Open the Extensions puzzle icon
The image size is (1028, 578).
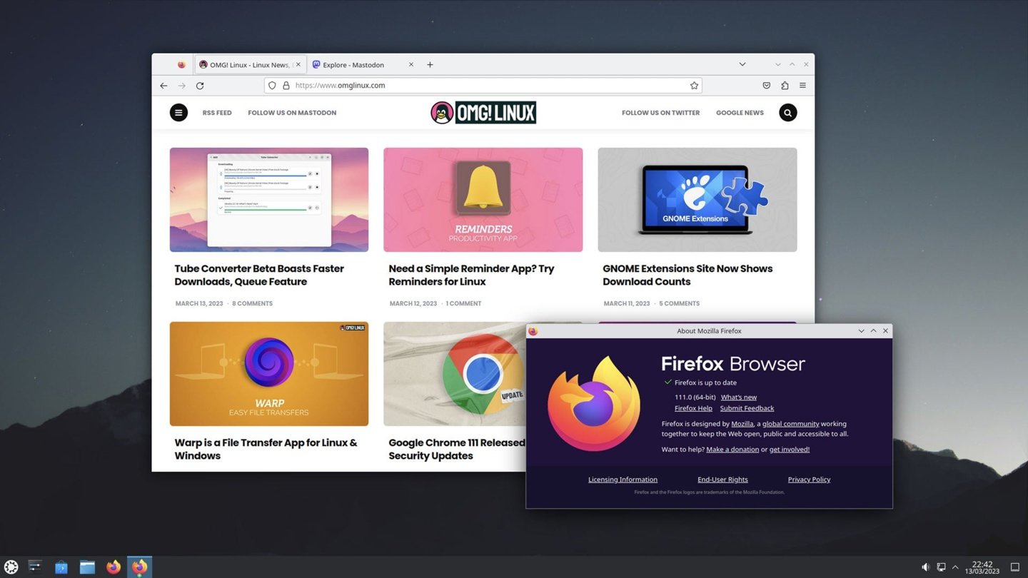[785, 86]
